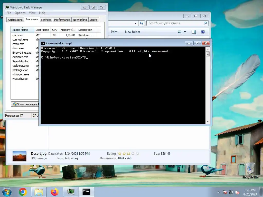Click the Date taken value 3/14/2008
The height and width of the screenshot is (197, 263).
[x=77, y=154]
